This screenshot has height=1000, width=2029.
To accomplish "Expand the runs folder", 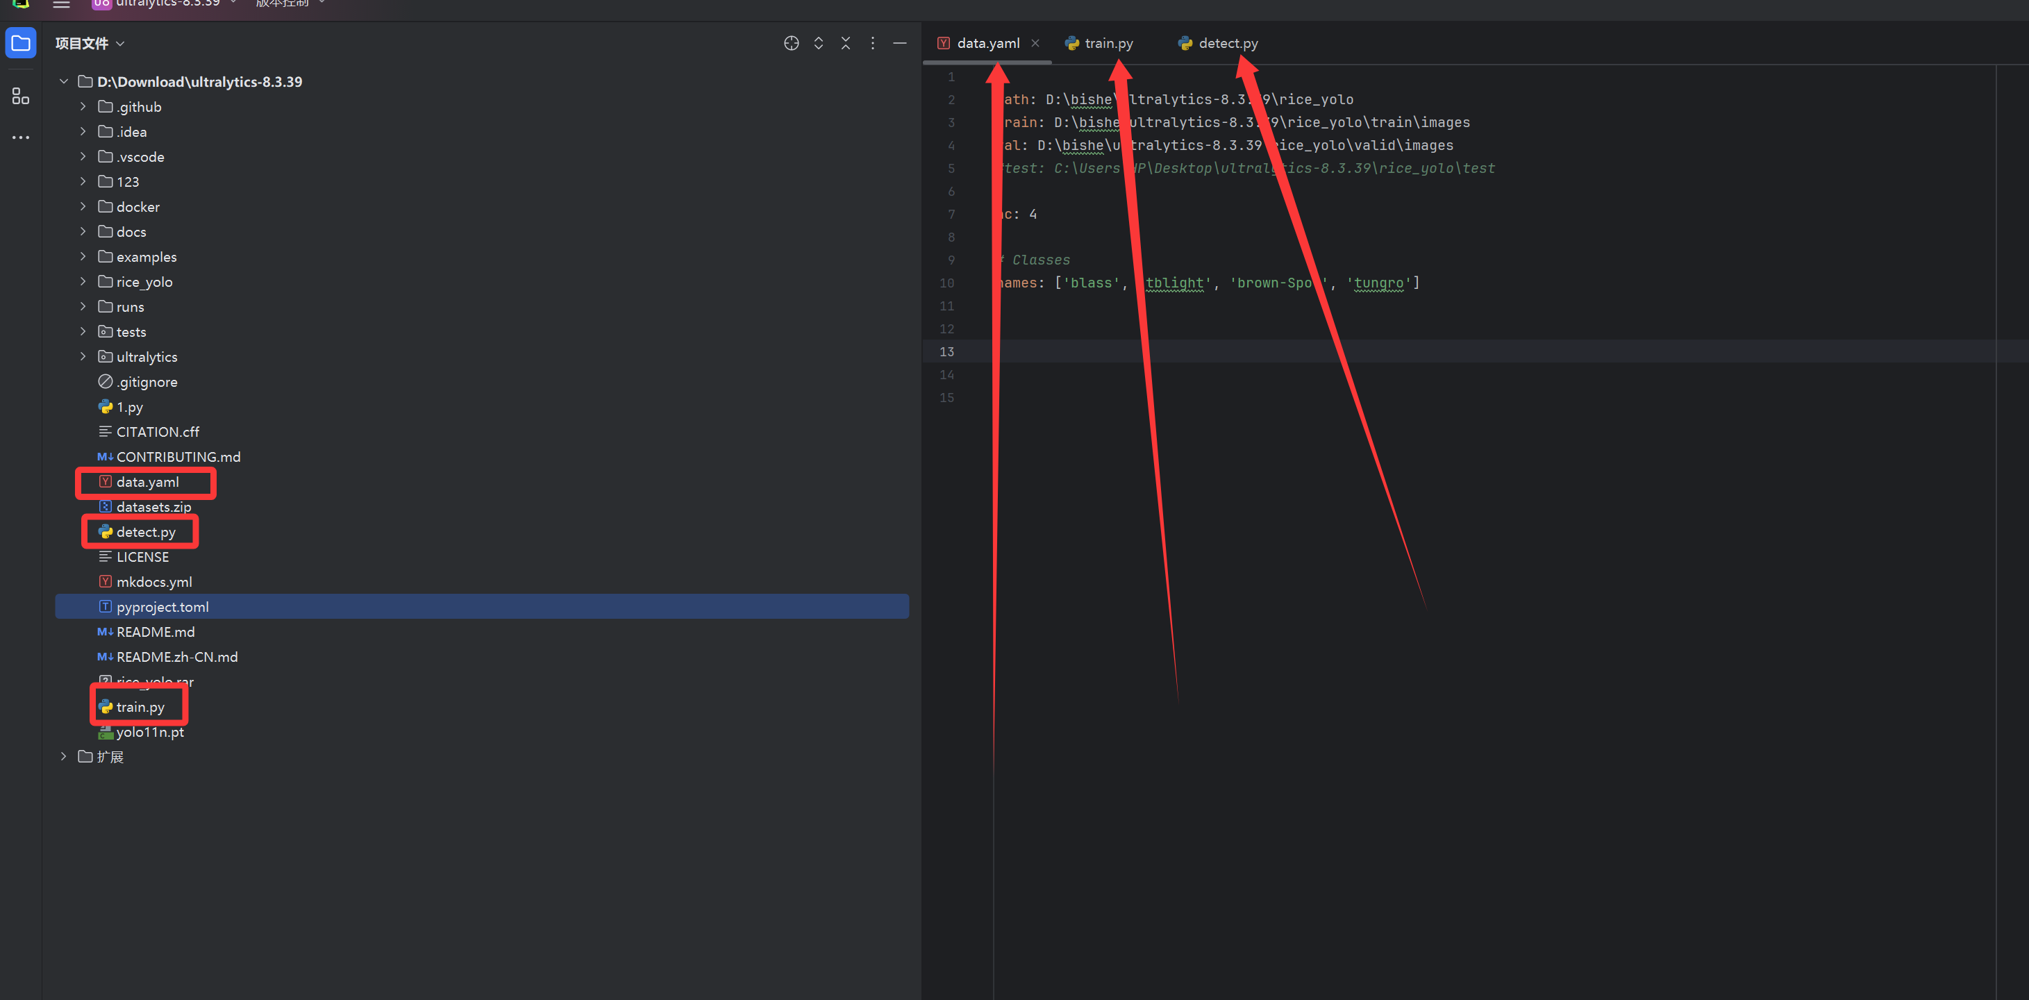I will coord(83,306).
